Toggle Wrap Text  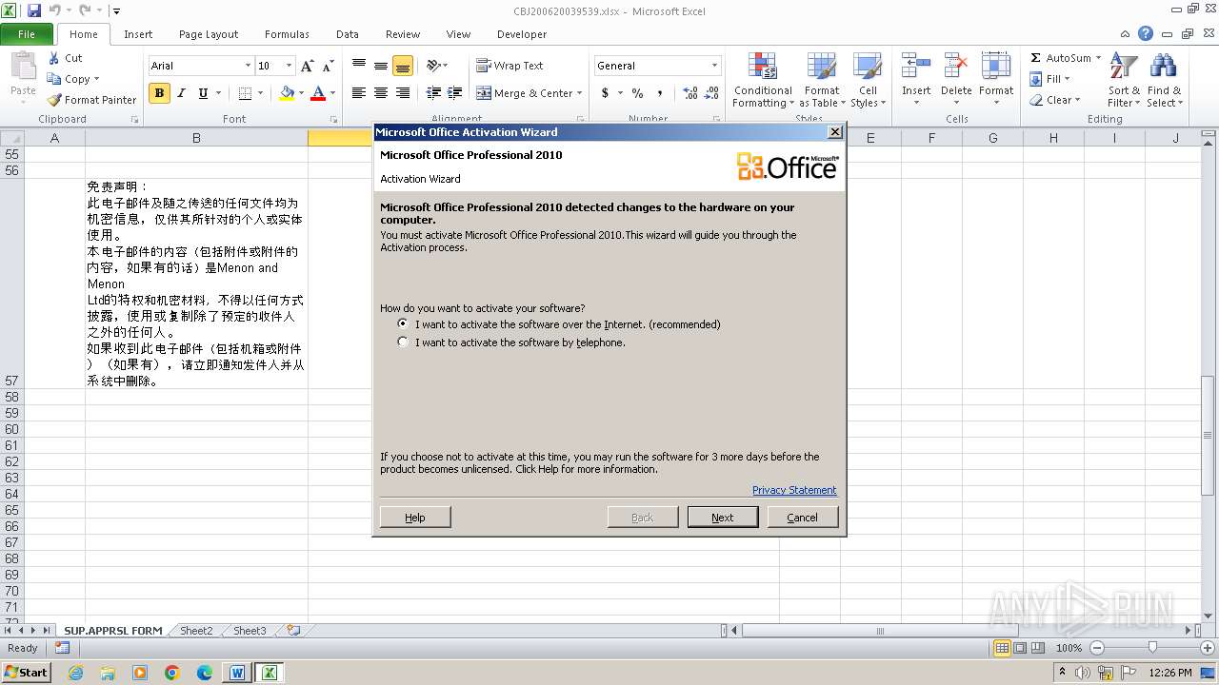click(x=510, y=66)
